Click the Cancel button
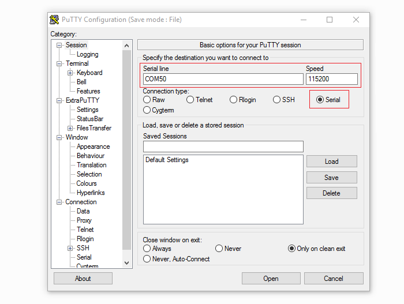 click(x=334, y=279)
